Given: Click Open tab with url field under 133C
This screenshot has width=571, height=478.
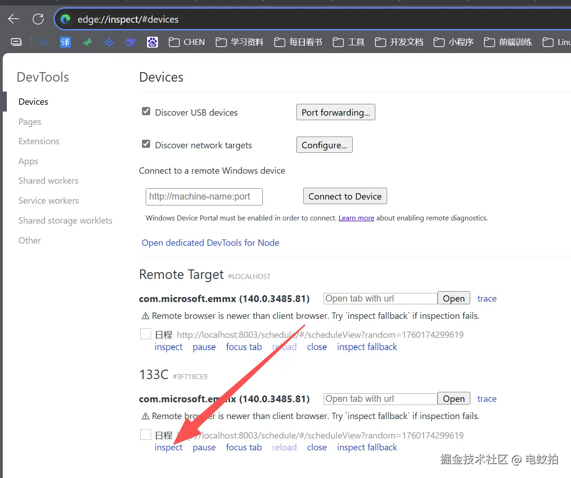Looking at the screenshot, I should click(380, 399).
